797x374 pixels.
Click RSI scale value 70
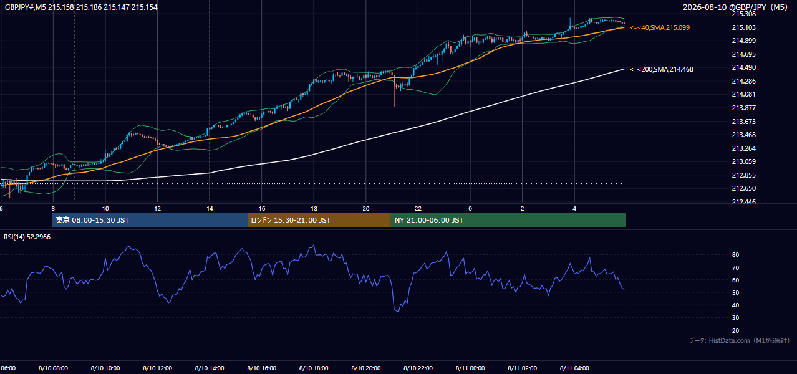pyautogui.click(x=735, y=267)
